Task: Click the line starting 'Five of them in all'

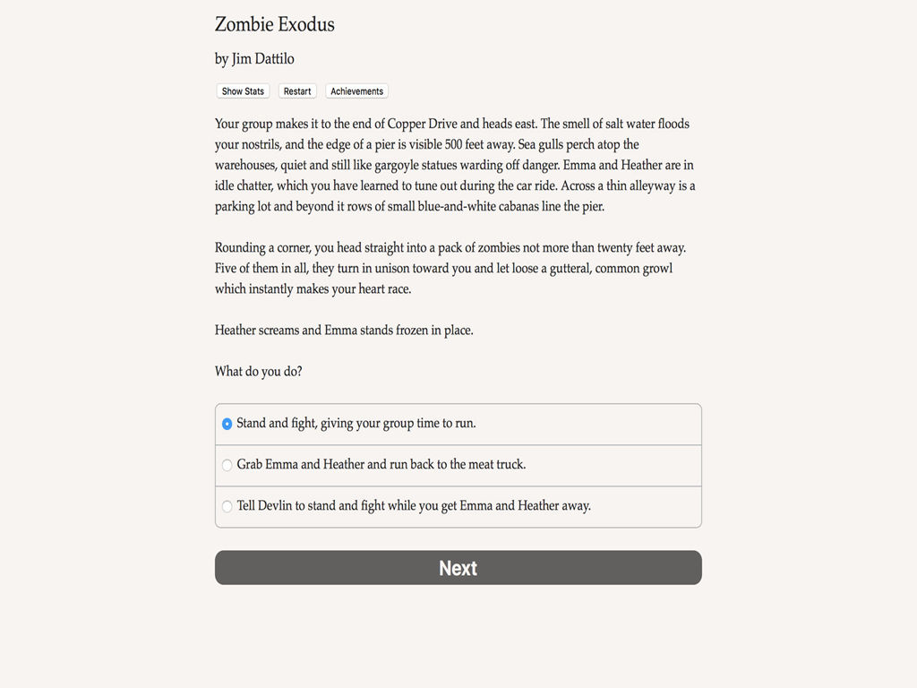Action: 443,268
